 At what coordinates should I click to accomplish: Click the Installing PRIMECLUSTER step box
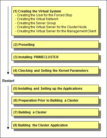(55, 57)
